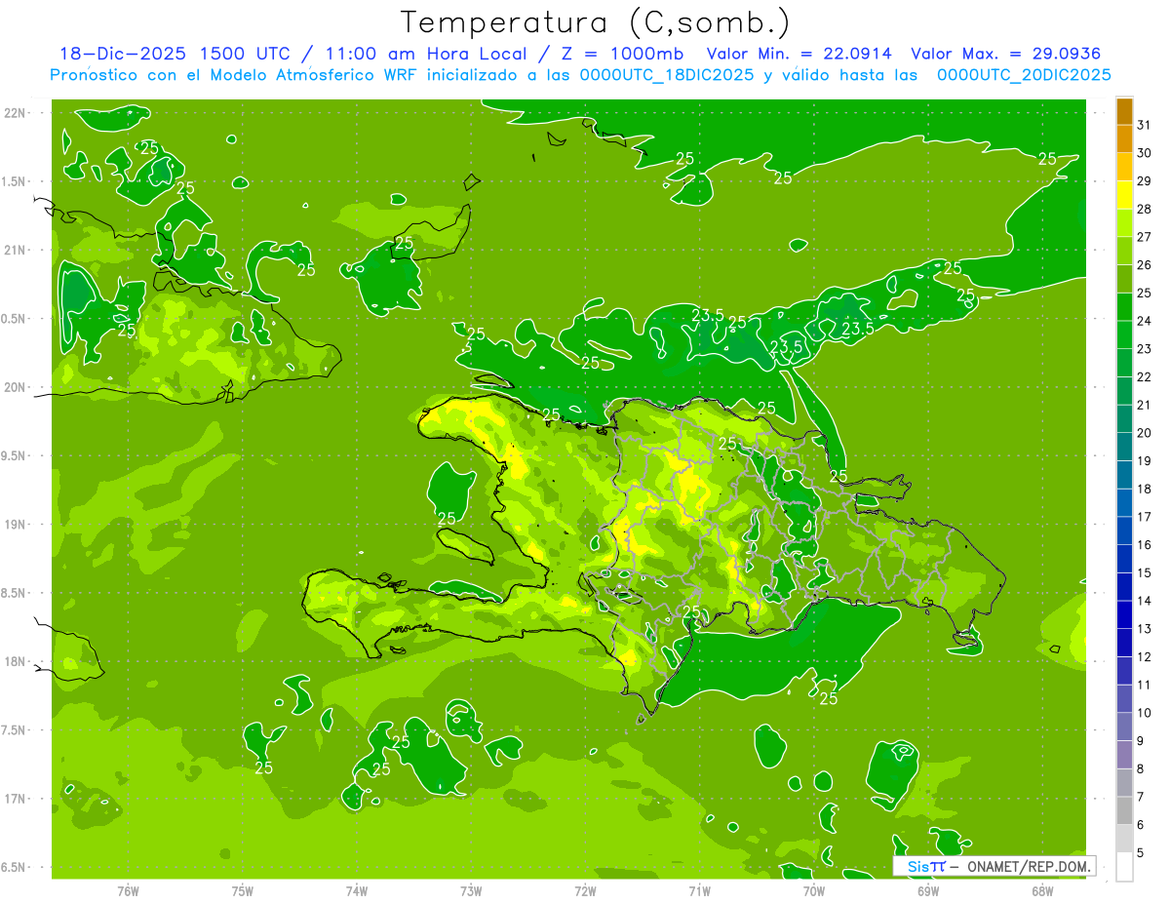Click the legend value 19
1170x904 pixels.
(x=1145, y=460)
